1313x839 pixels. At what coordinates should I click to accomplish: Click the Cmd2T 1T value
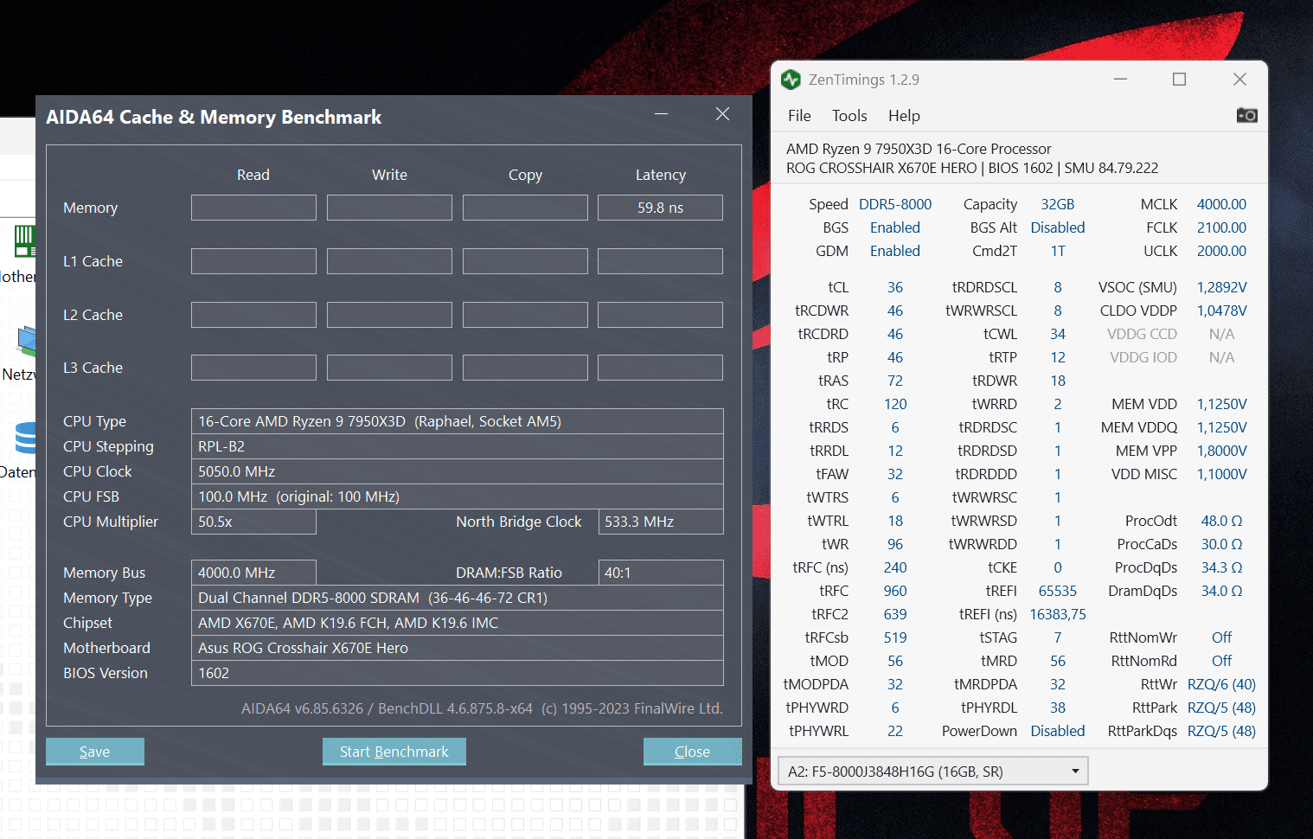point(1058,251)
